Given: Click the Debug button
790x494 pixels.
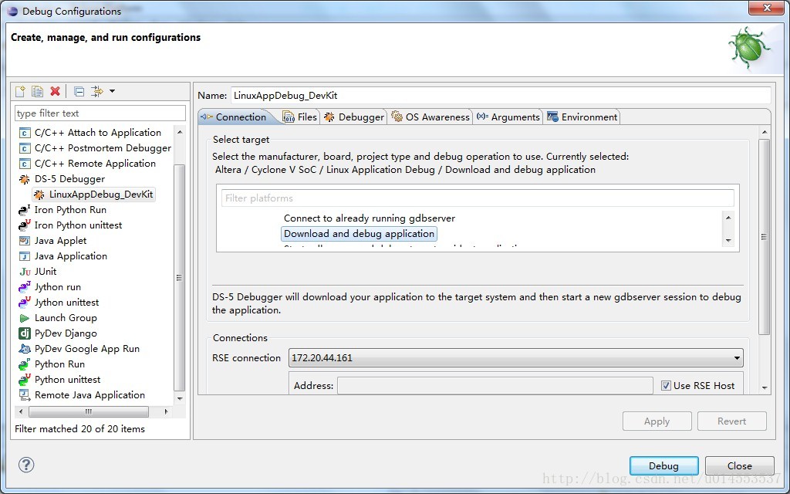Looking at the screenshot, I should point(663,465).
